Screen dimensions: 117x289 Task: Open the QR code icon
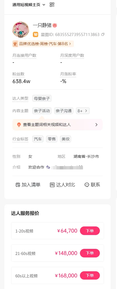point(52,5)
